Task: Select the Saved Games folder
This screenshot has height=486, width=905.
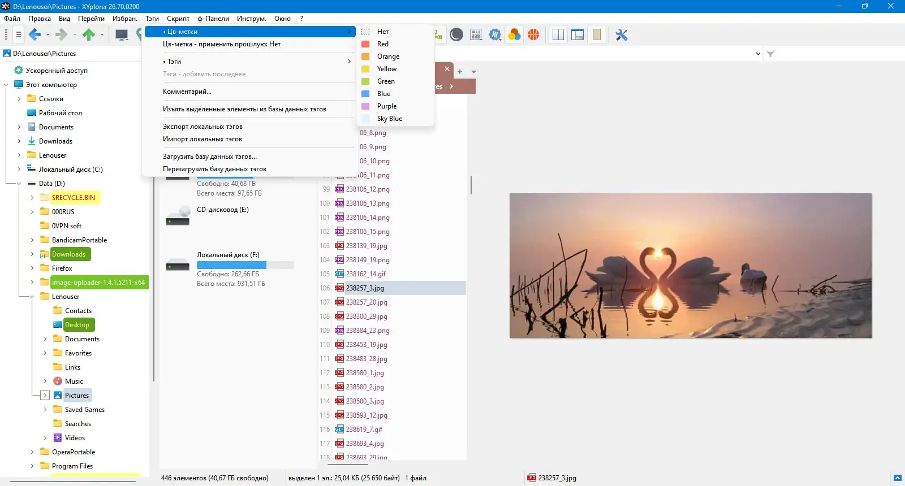Action: click(x=85, y=410)
